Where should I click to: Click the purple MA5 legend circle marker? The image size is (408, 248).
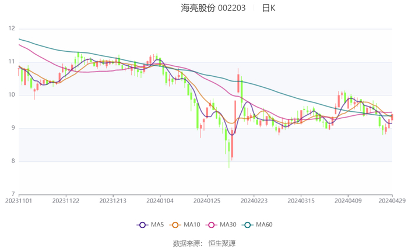click(x=142, y=225)
